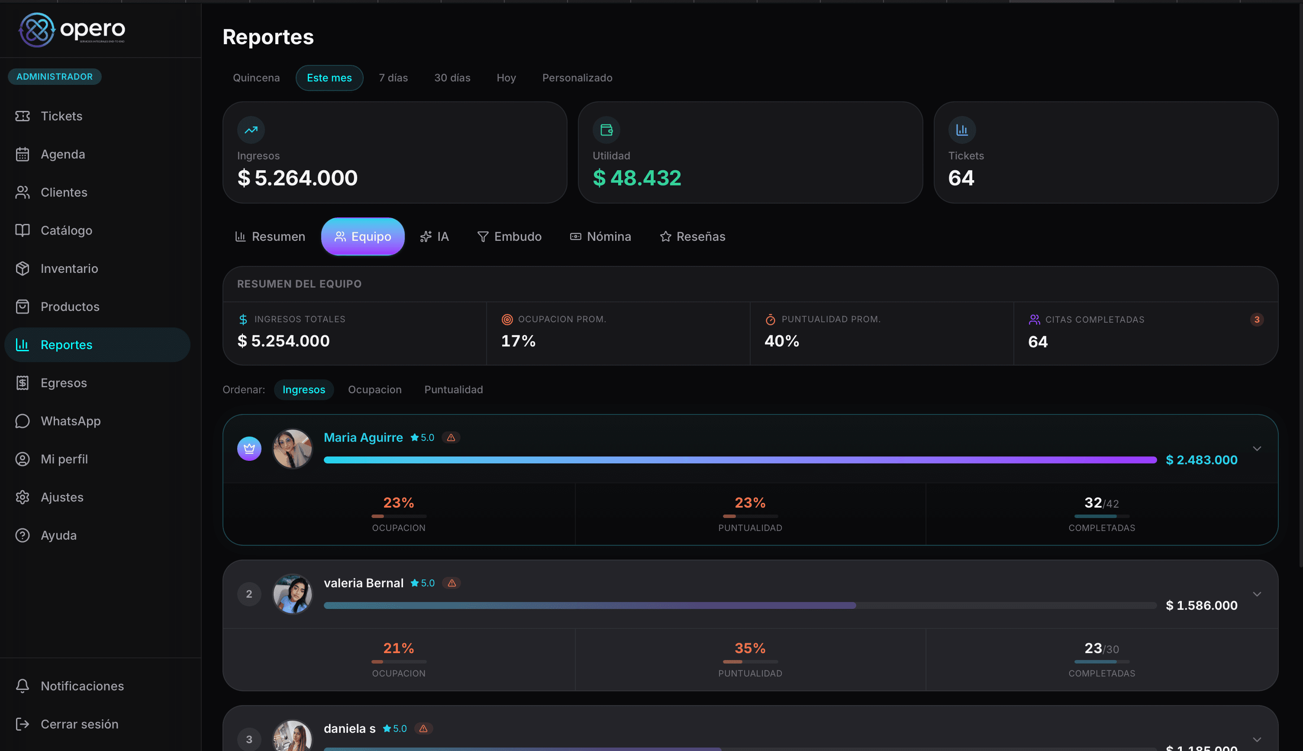Sort team by Ocupacion

click(x=374, y=389)
